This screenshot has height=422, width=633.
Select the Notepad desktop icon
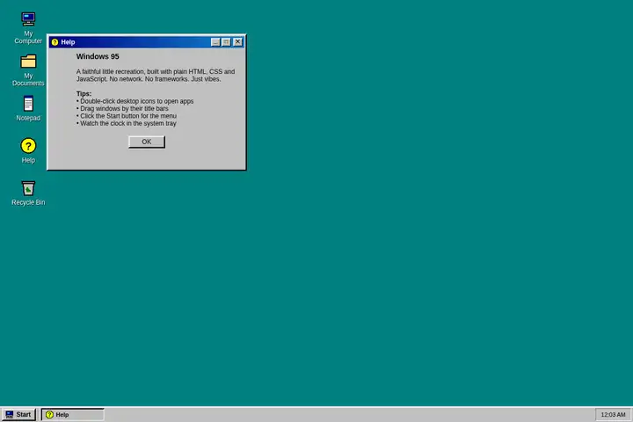(28, 108)
